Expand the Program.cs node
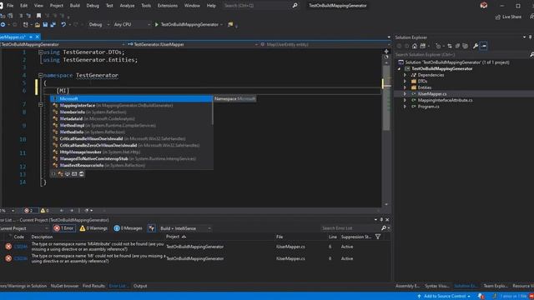This screenshot has width=534, height=300. 405,107
